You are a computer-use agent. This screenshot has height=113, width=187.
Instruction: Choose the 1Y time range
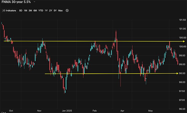pyautogui.click(x=46, y=11)
